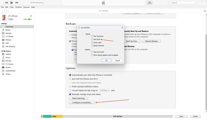The image size is (207, 120).
Task: Click the Done button
Action: (x=195, y=116)
